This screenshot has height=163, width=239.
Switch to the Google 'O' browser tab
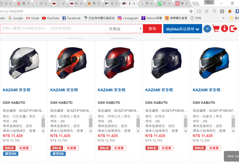(41, 3)
